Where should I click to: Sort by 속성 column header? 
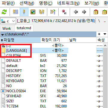click(x=102, y=40)
